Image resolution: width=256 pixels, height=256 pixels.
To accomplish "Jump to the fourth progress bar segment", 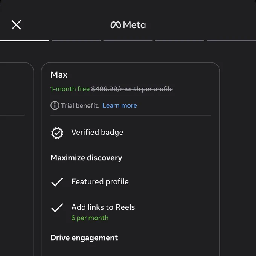I will coord(180,41).
